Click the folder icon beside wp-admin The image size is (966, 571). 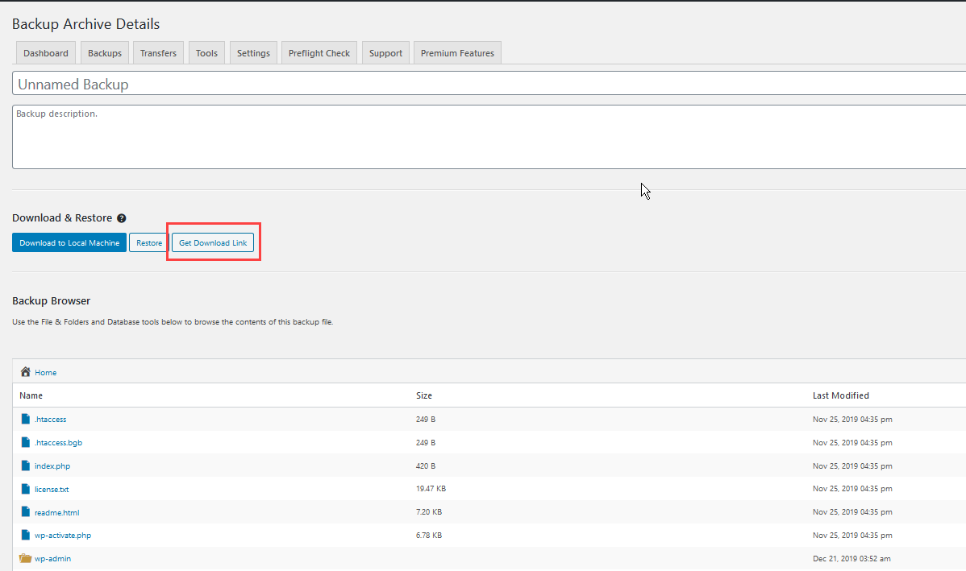(x=24, y=558)
